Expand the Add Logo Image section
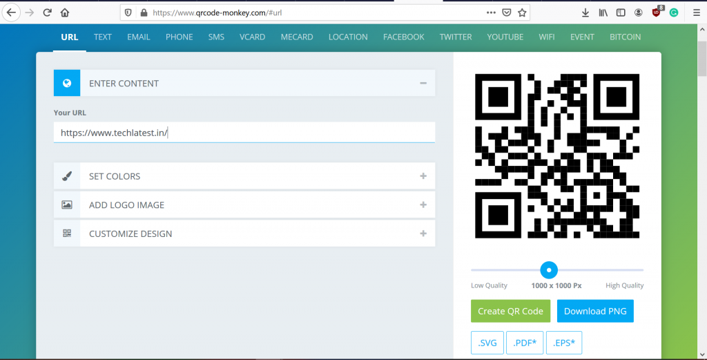 click(x=423, y=205)
